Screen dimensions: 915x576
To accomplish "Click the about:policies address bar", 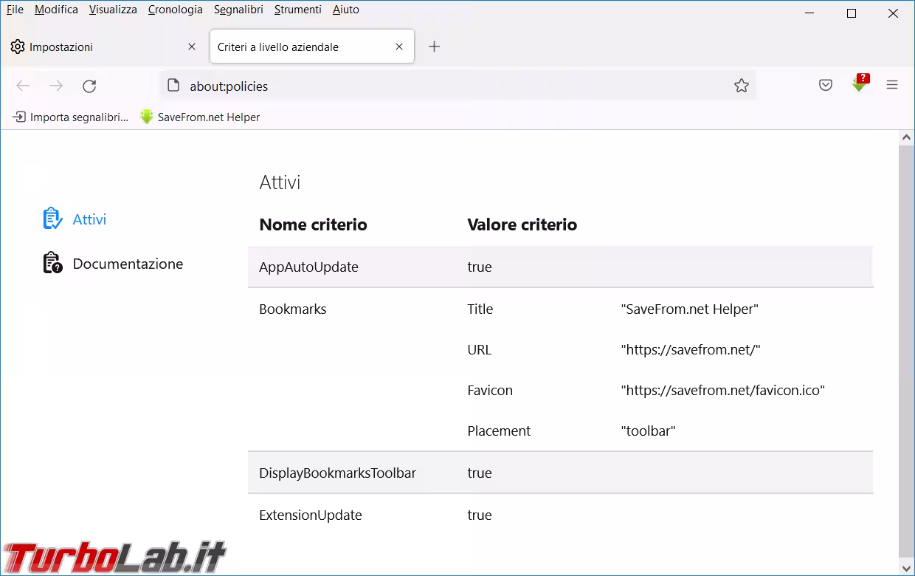I will [x=443, y=86].
